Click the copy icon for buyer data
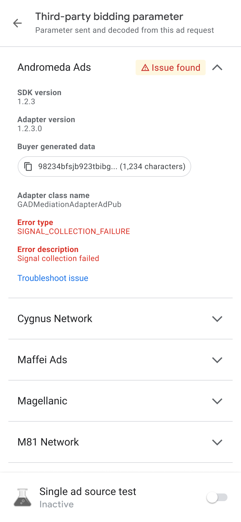 (28, 166)
